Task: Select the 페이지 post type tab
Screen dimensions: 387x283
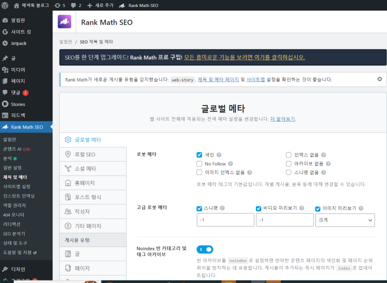Action: tap(93, 268)
